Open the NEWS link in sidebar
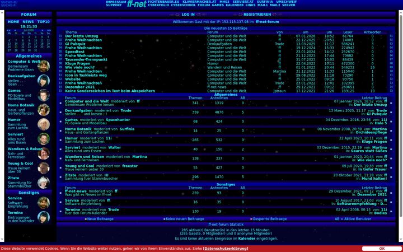403x252 pixels. point(28,22)
